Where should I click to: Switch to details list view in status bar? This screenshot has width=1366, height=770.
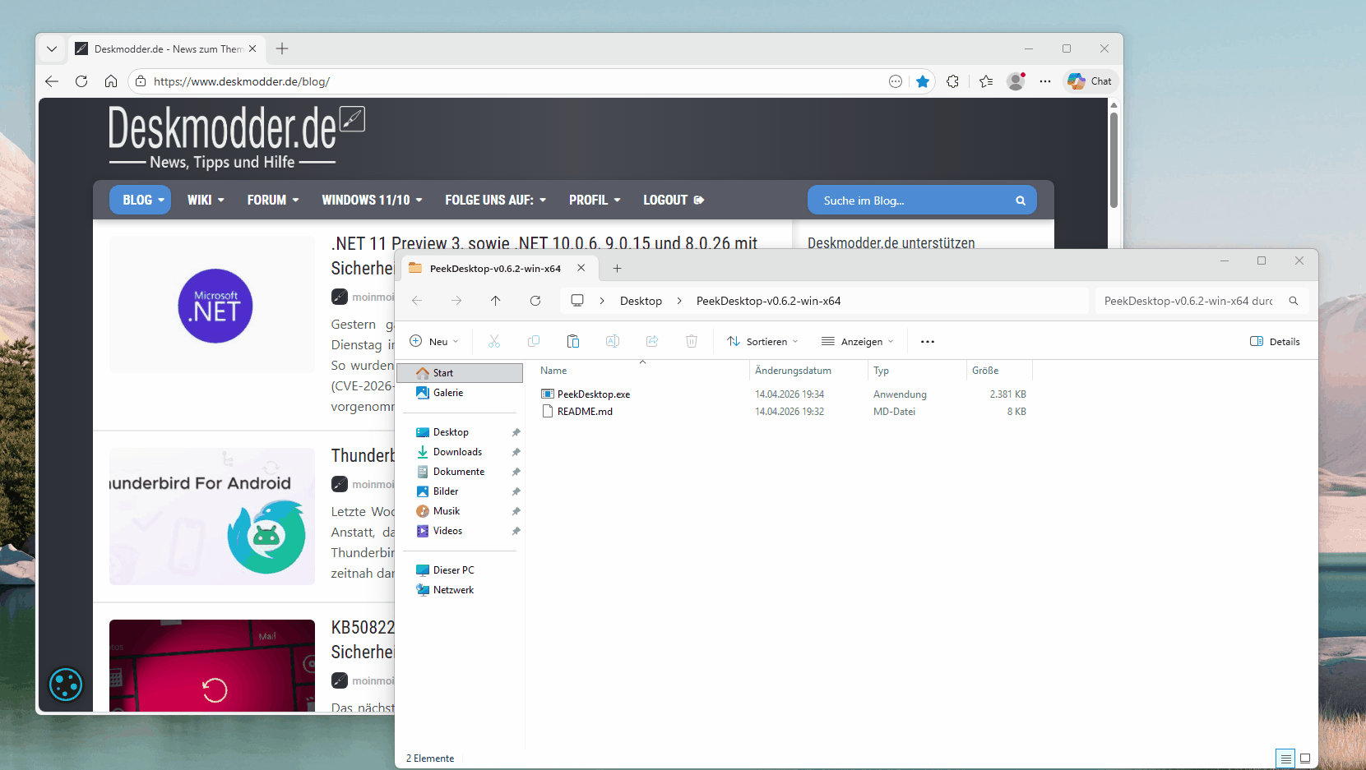pos(1285,758)
